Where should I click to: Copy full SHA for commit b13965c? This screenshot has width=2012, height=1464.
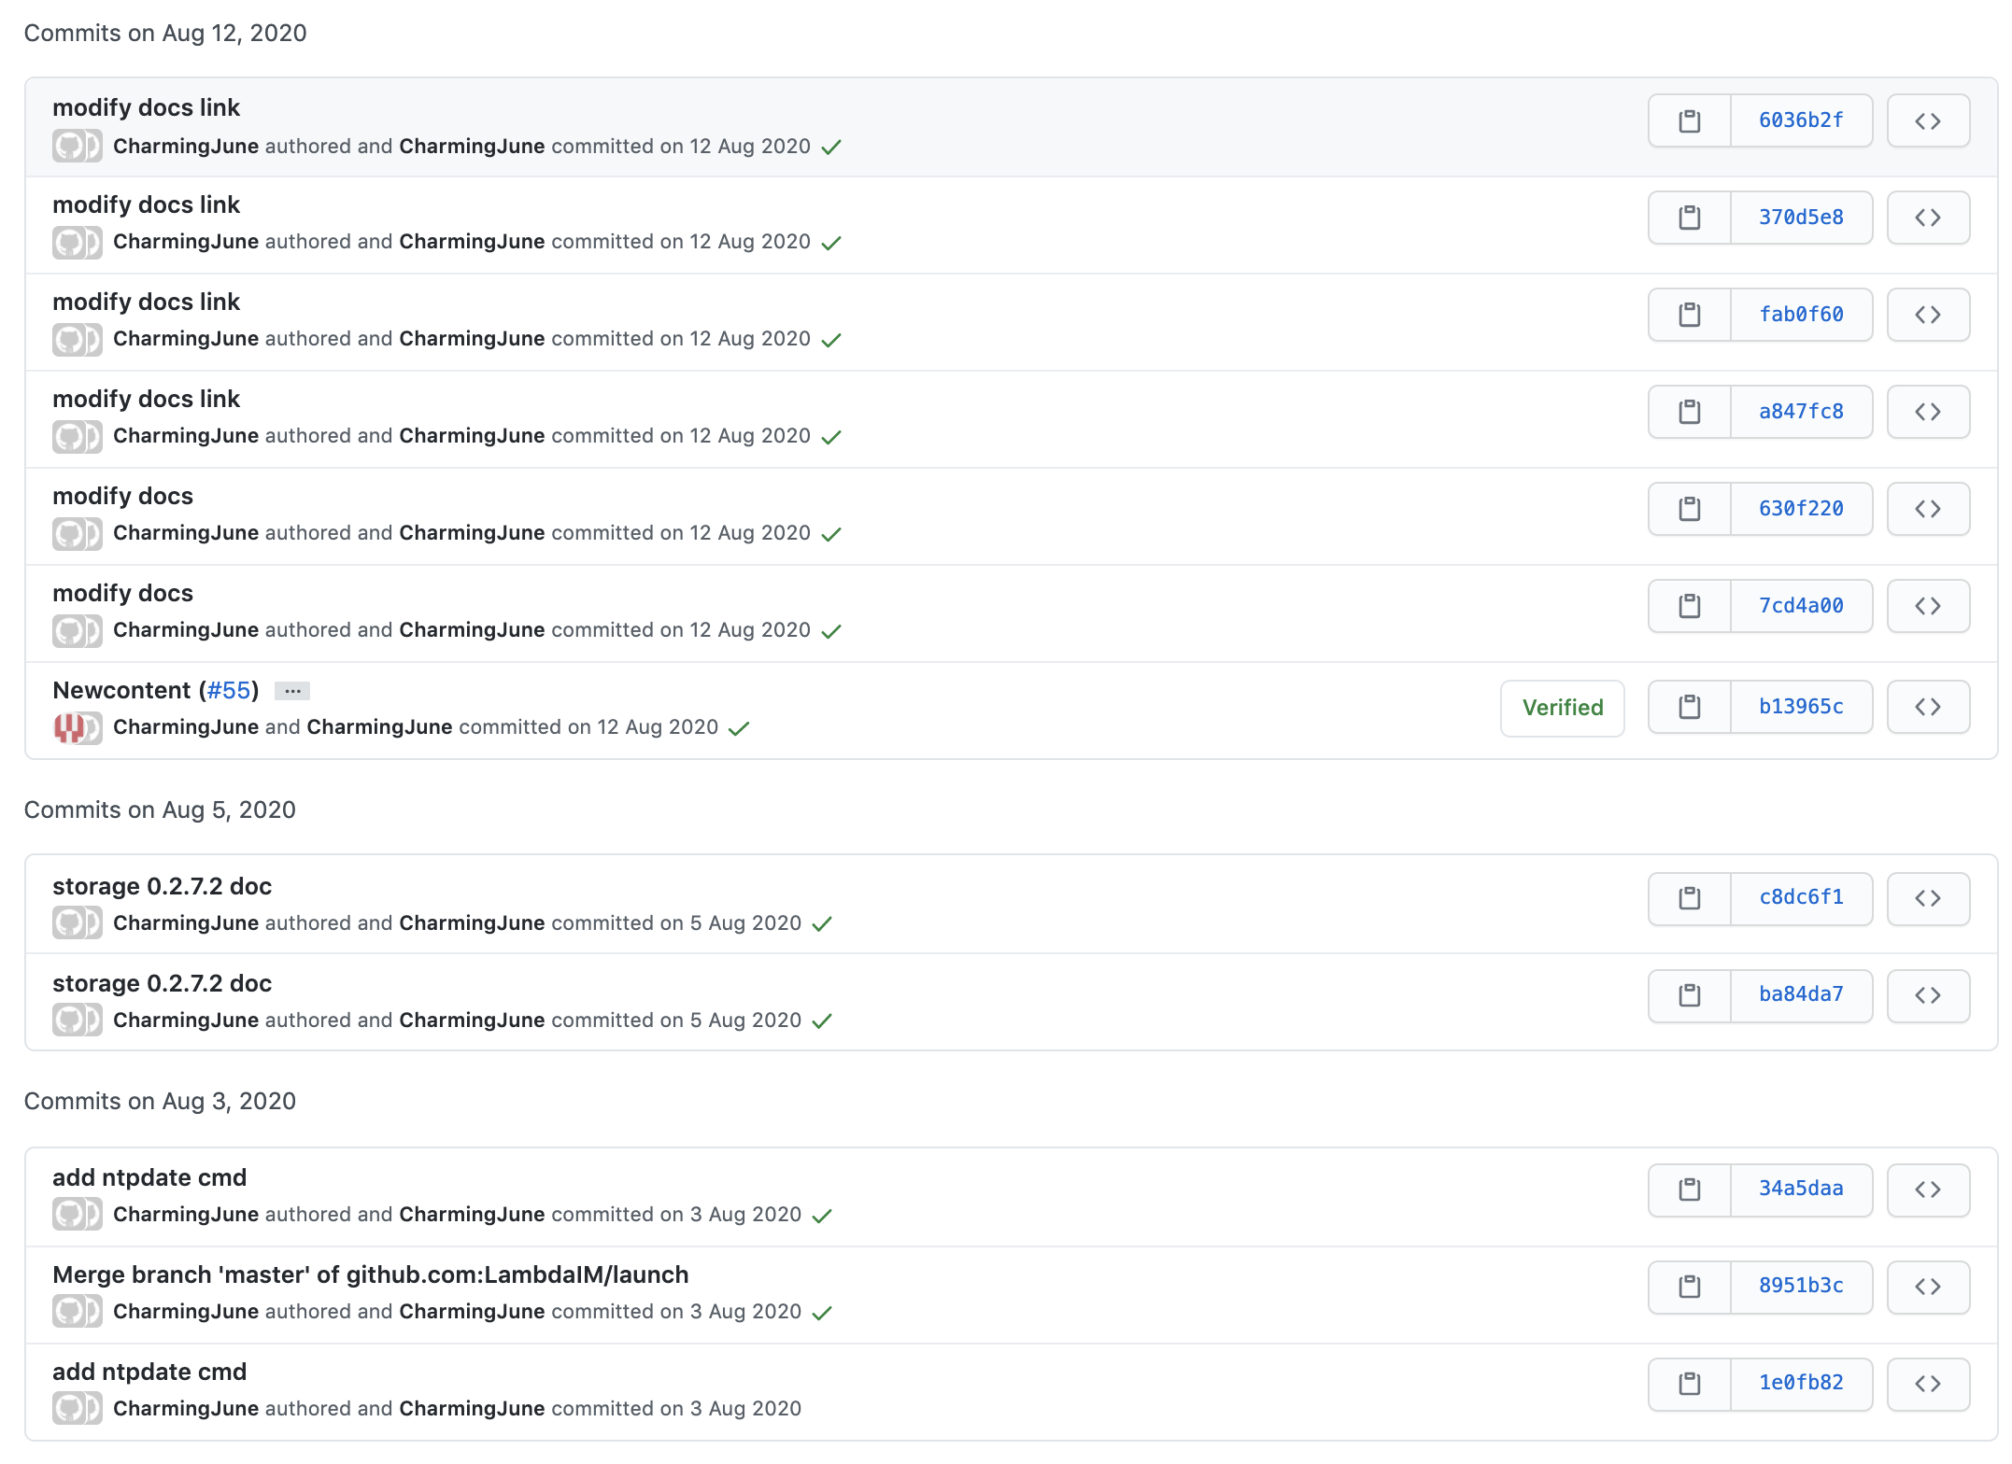coord(1689,707)
